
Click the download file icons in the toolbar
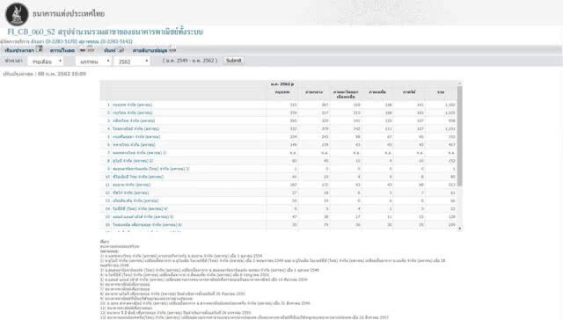[86, 50]
